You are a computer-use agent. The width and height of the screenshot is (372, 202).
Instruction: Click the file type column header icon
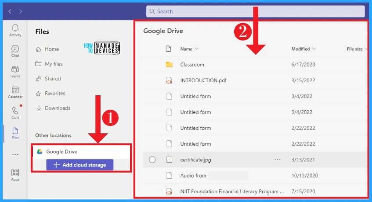pos(169,49)
